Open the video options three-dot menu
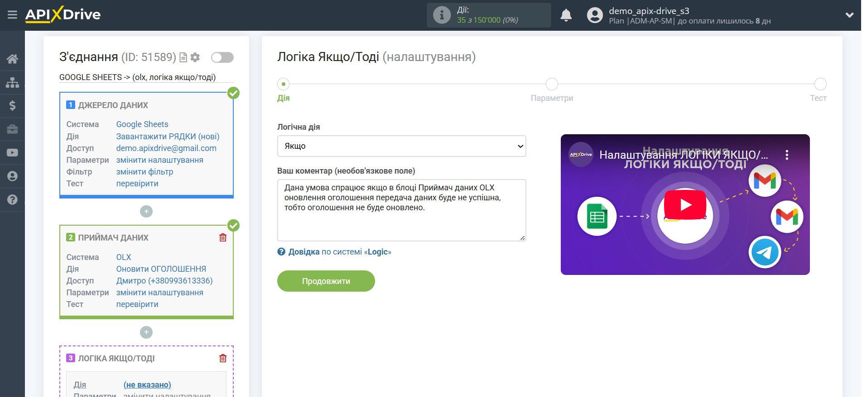 787,155
